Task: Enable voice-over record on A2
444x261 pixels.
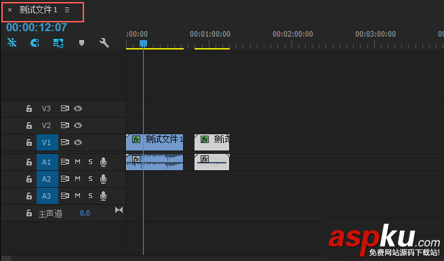Action: (103, 179)
